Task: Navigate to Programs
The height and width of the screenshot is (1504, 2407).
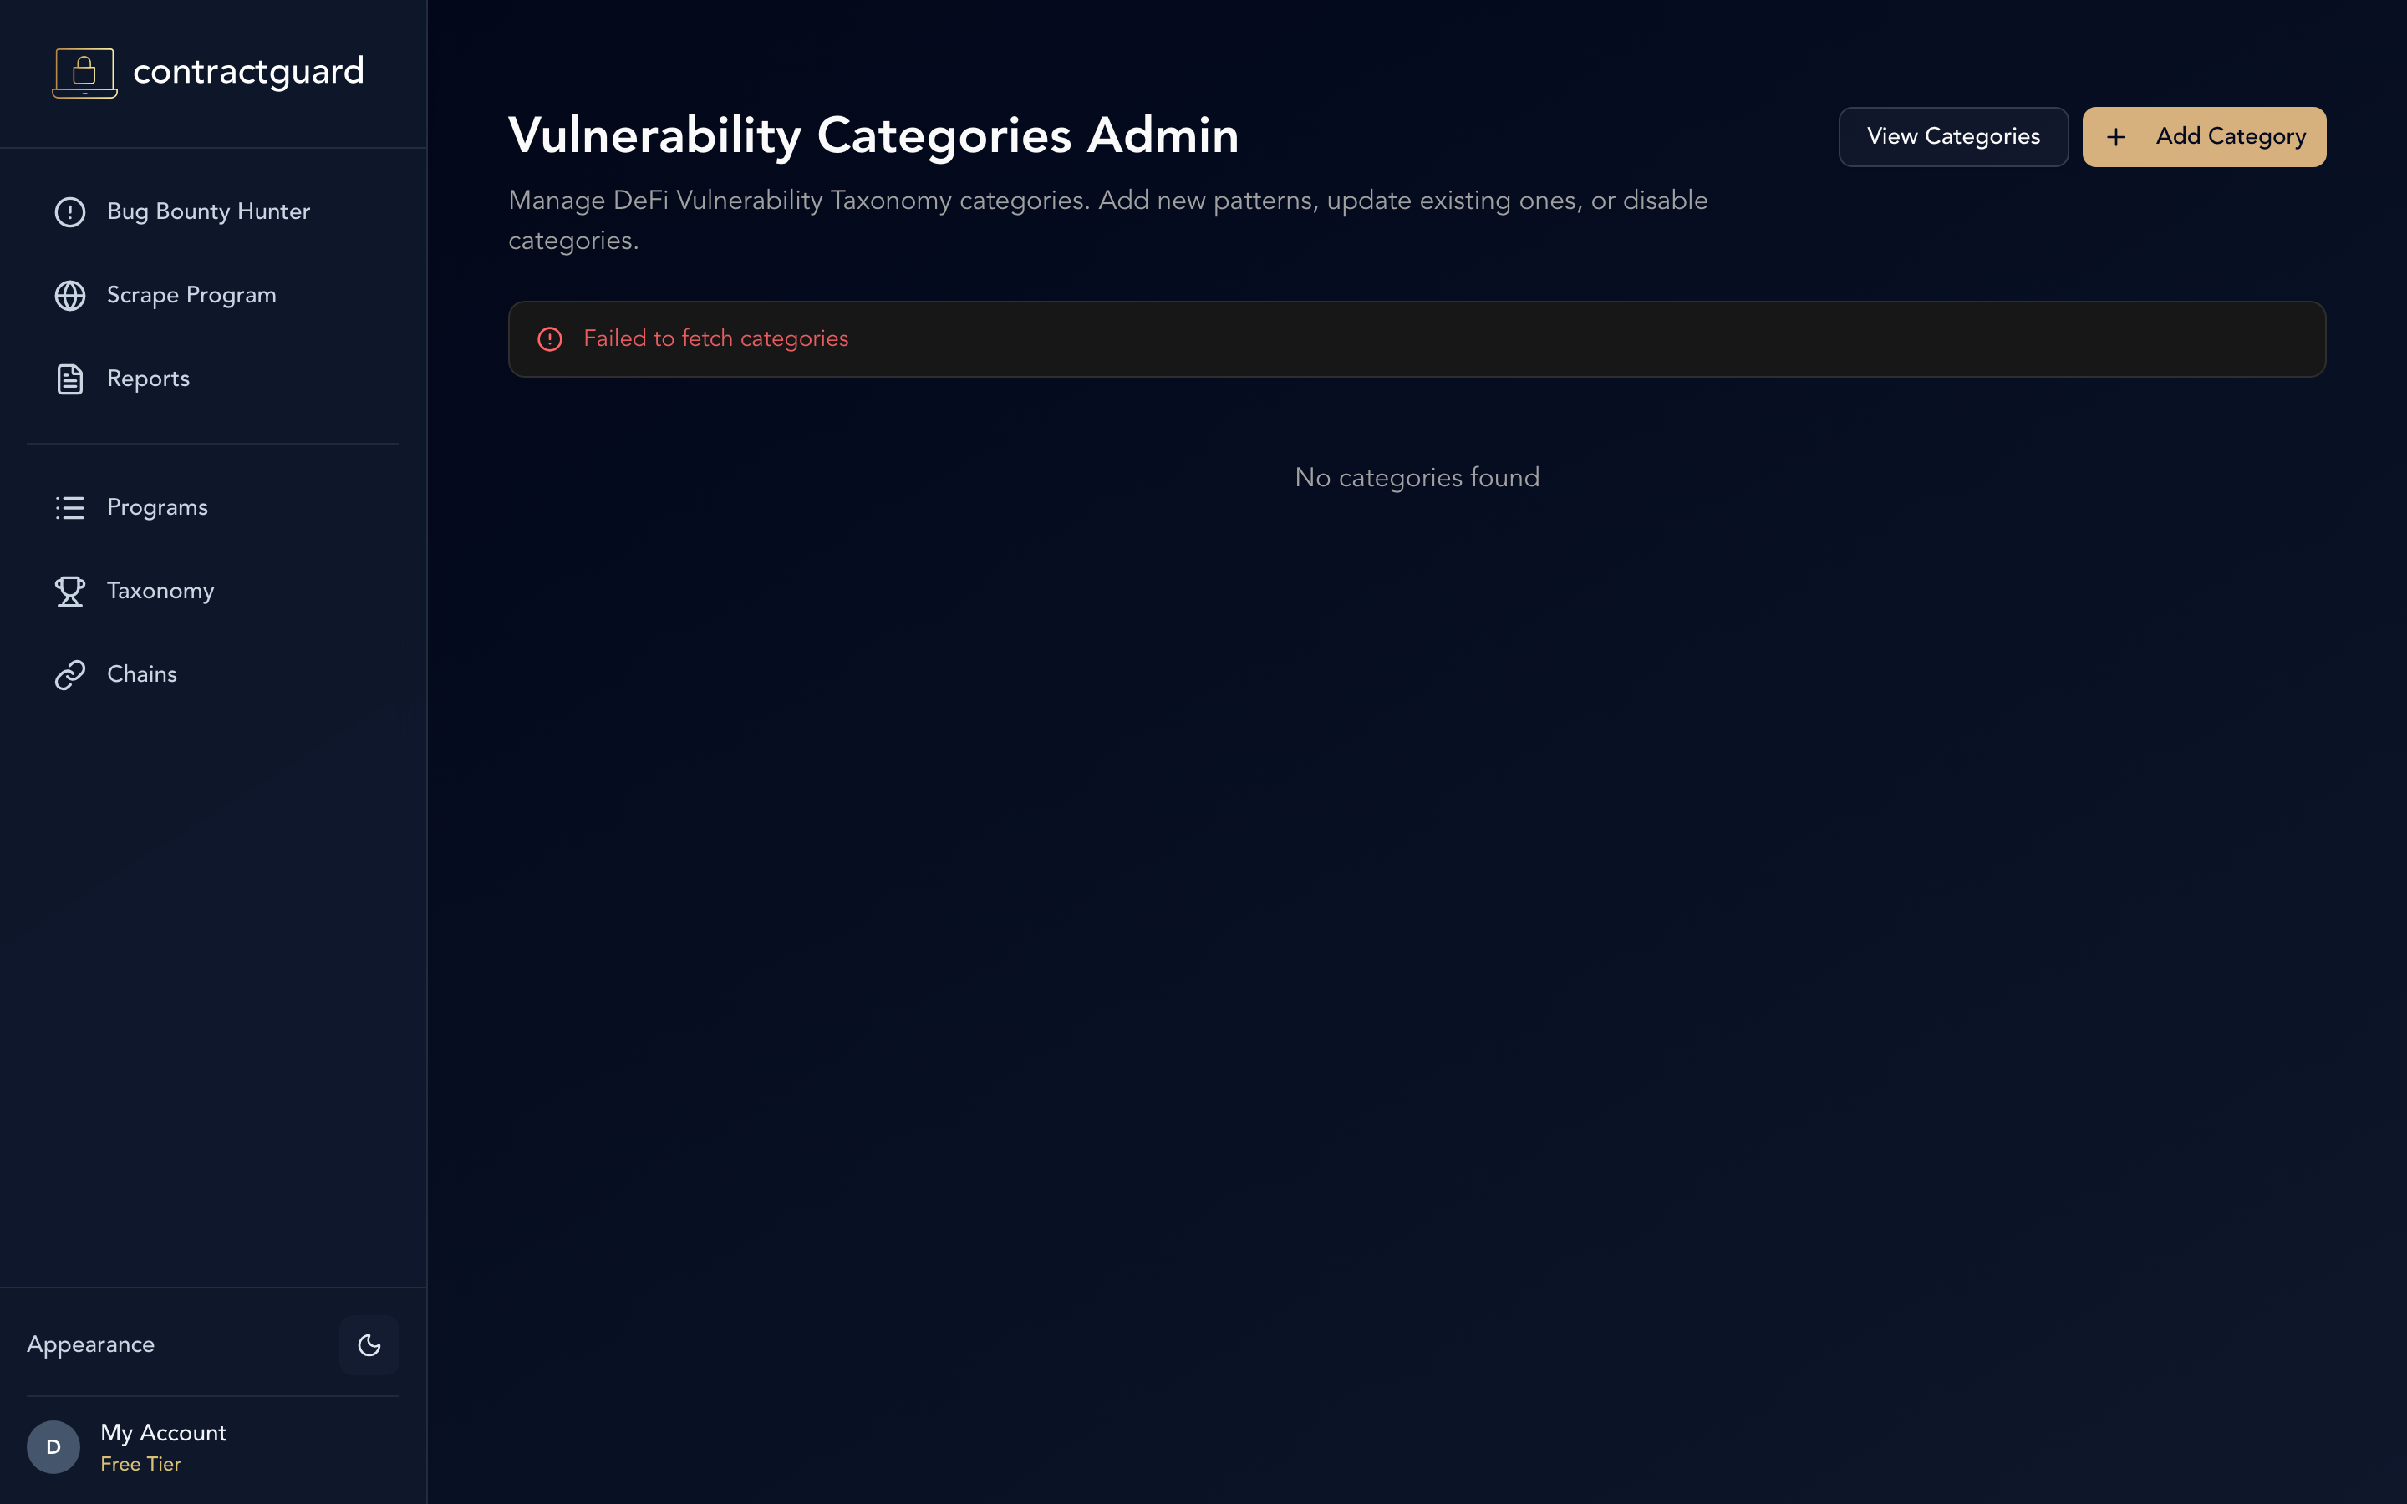Action: click(x=213, y=507)
